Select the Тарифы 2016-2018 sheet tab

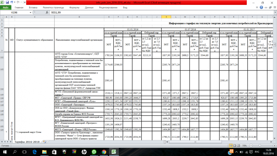pyautogui.click(x=27, y=142)
